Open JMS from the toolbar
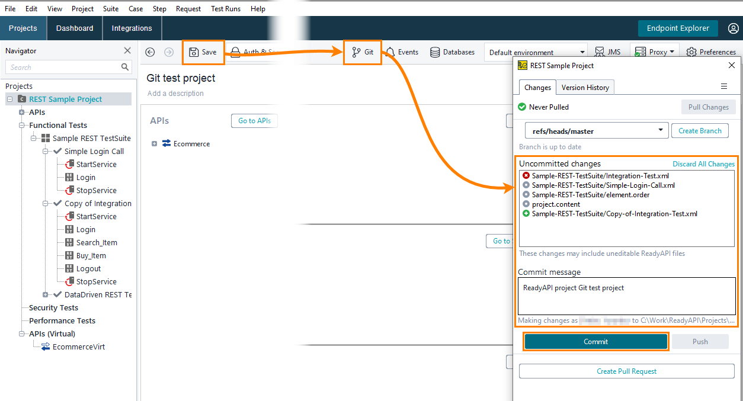 608,52
